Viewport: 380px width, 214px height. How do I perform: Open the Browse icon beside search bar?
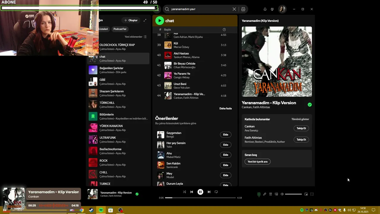pos(243,9)
